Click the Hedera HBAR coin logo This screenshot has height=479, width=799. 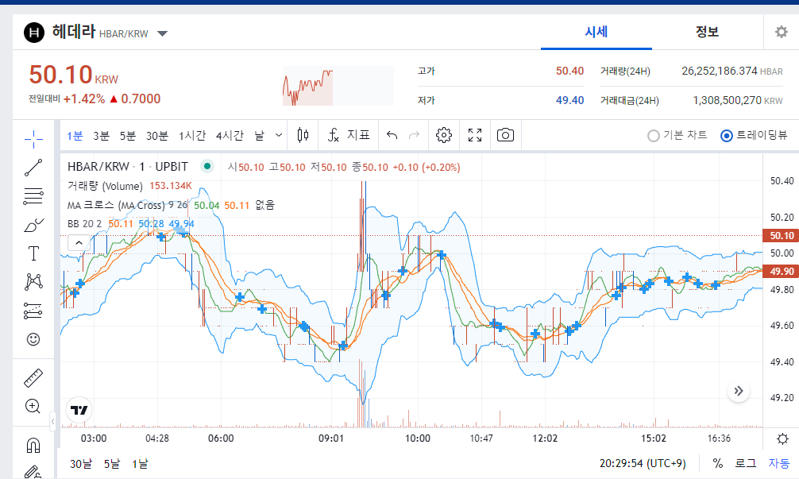pos(34,33)
